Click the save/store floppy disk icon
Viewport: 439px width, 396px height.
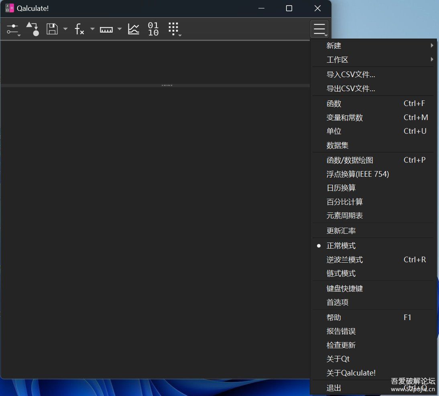click(x=52, y=29)
